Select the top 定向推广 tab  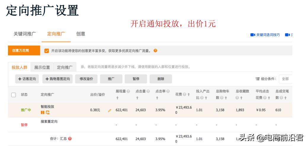(x=56, y=33)
